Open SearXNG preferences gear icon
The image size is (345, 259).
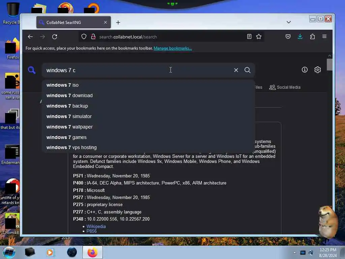click(317, 70)
